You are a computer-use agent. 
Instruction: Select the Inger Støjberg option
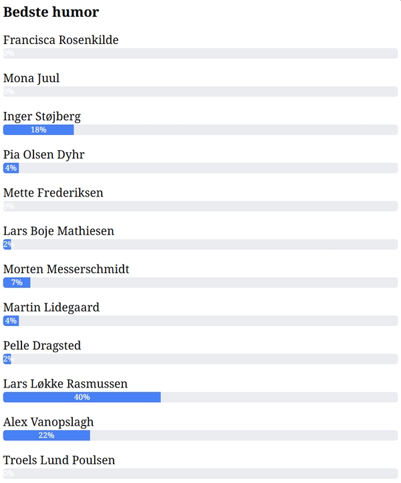click(41, 116)
